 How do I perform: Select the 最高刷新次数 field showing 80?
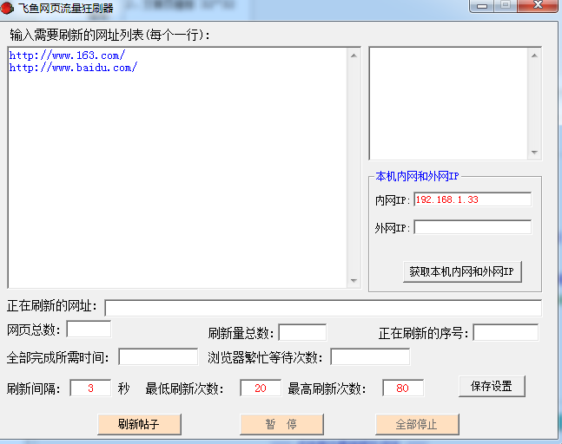click(403, 388)
